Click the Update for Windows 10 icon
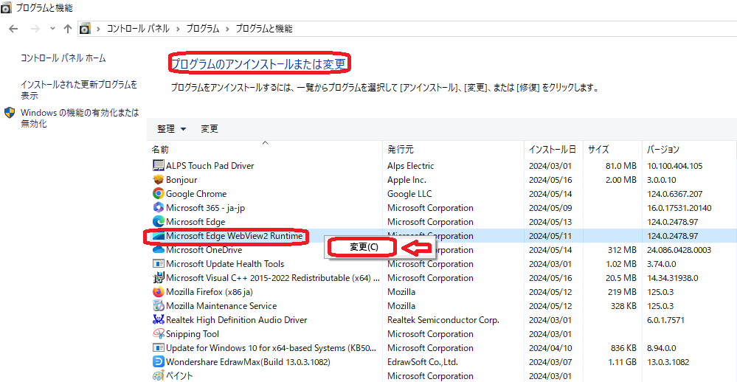 click(x=159, y=347)
